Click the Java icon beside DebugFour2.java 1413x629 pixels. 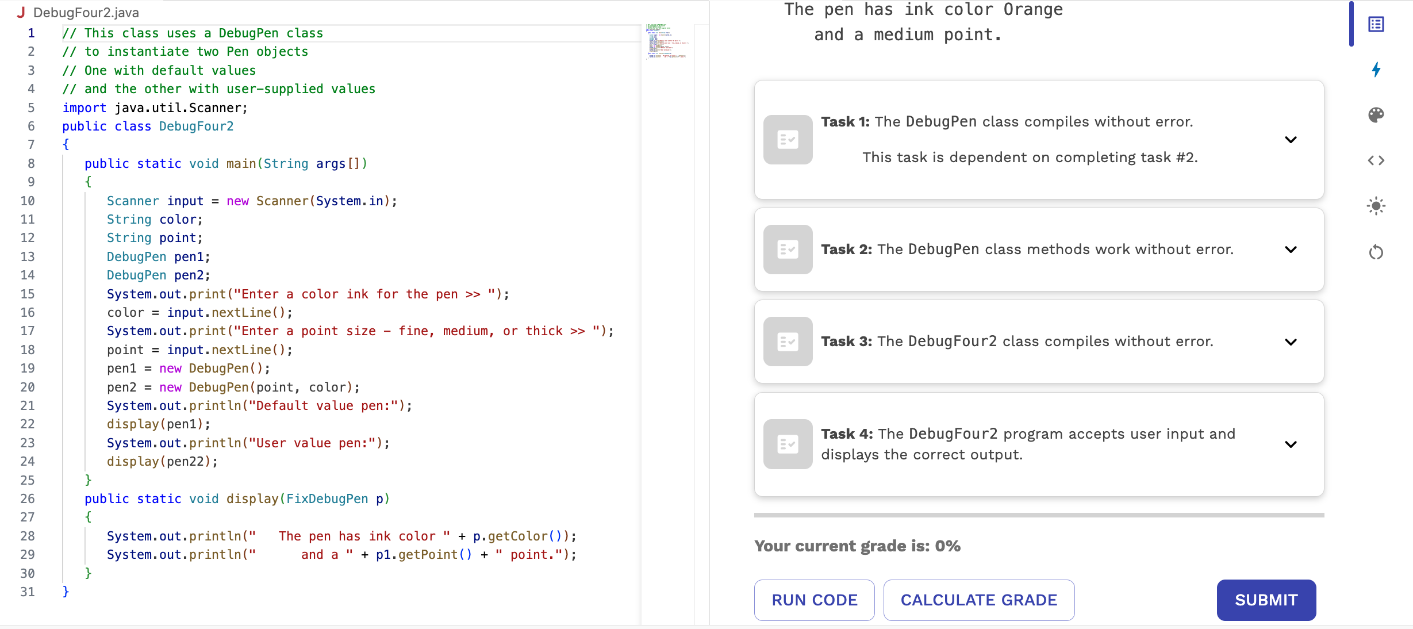click(21, 12)
